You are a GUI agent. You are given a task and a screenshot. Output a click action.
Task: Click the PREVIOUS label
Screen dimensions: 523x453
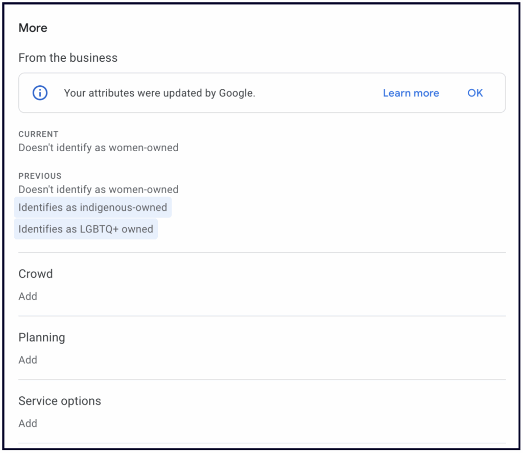[x=40, y=176]
